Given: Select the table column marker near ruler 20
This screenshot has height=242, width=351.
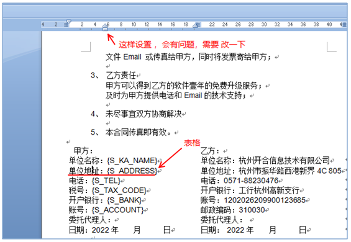Looking at the screenshot, I should 199,24.
